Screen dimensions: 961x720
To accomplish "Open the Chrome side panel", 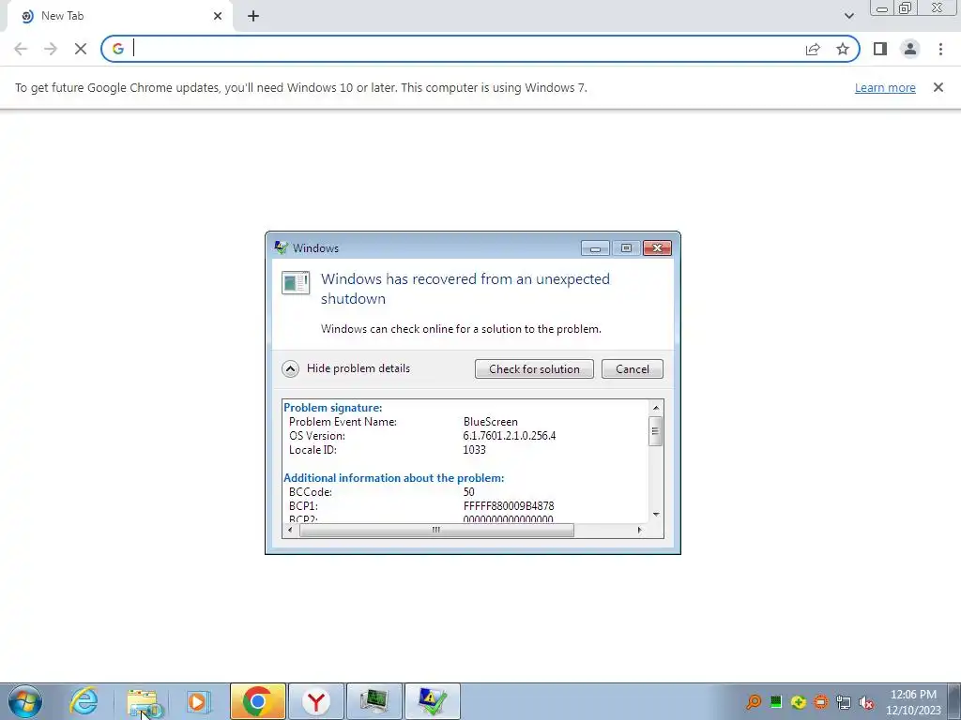I will click(x=880, y=49).
